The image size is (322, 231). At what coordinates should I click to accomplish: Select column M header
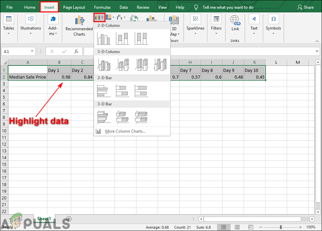point(297,62)
